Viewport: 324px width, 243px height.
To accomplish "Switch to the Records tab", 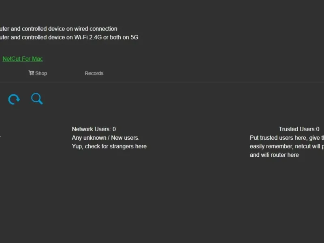I will [x=94, y=73].
